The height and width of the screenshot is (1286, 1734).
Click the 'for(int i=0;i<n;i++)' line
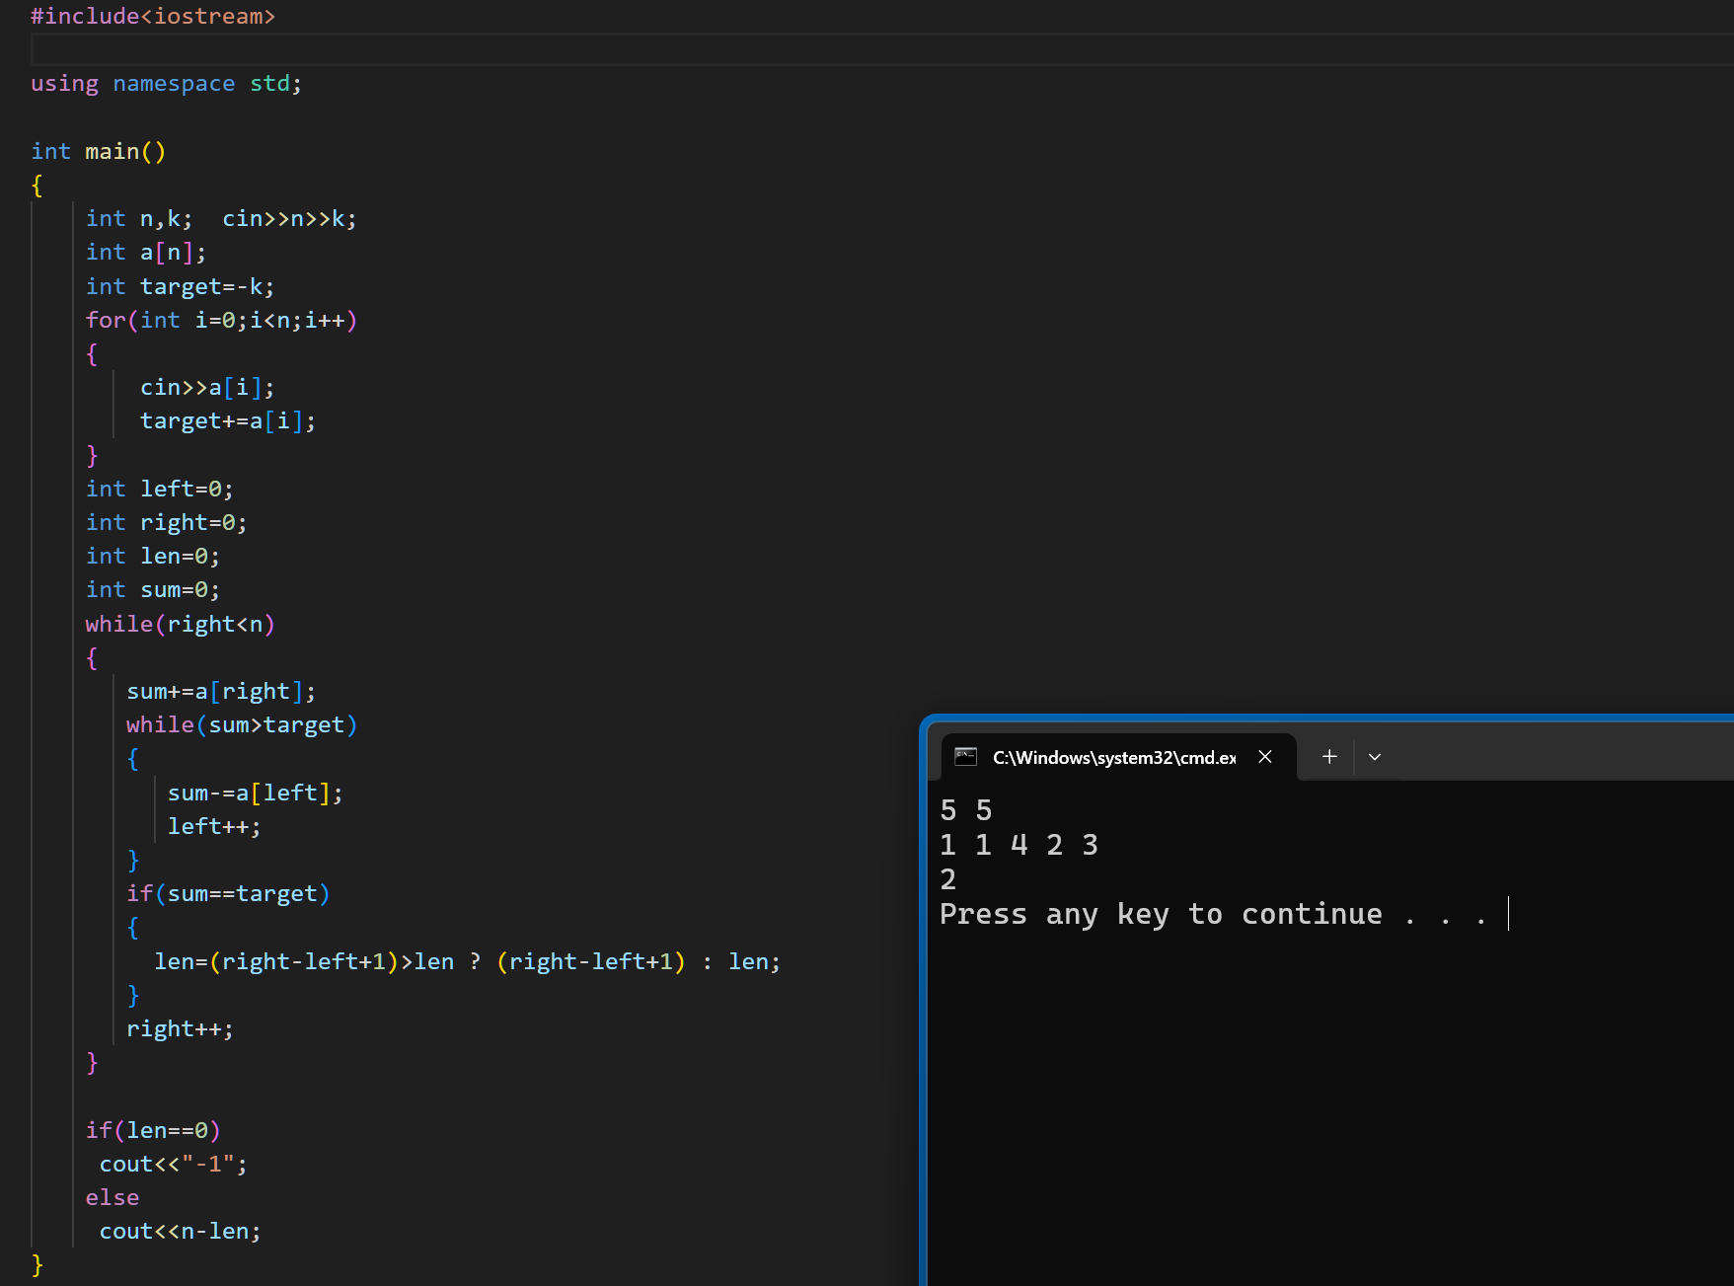point(221,320)
